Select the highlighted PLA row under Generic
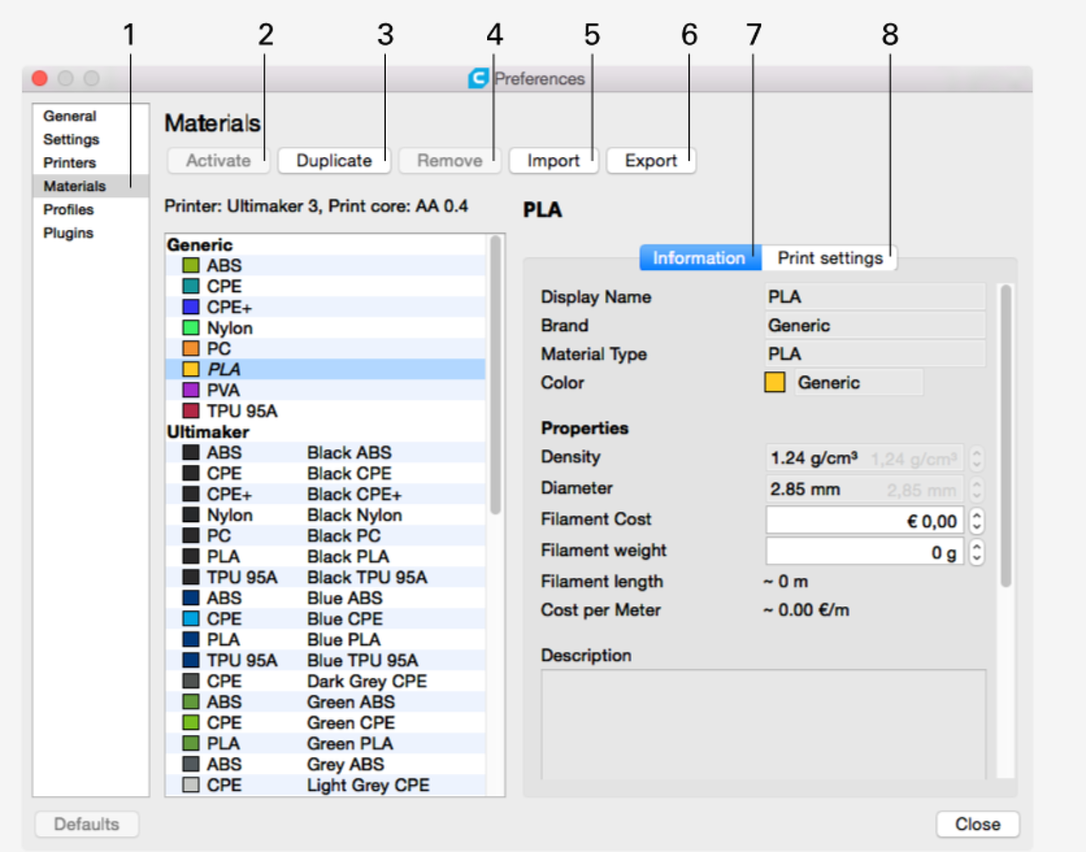 [326, 369]
